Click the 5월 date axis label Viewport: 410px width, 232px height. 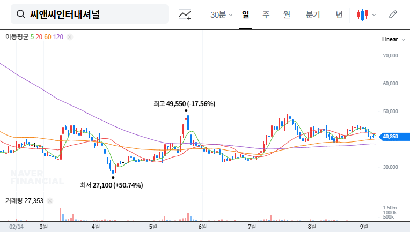(153, 227)
